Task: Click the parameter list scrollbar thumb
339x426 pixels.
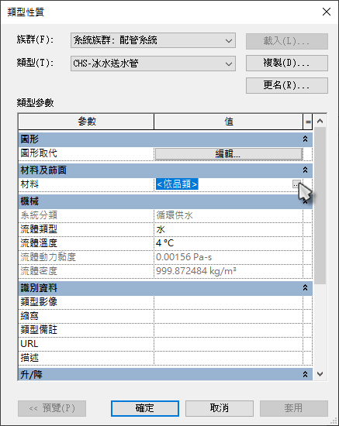Action: pos(320,206)
